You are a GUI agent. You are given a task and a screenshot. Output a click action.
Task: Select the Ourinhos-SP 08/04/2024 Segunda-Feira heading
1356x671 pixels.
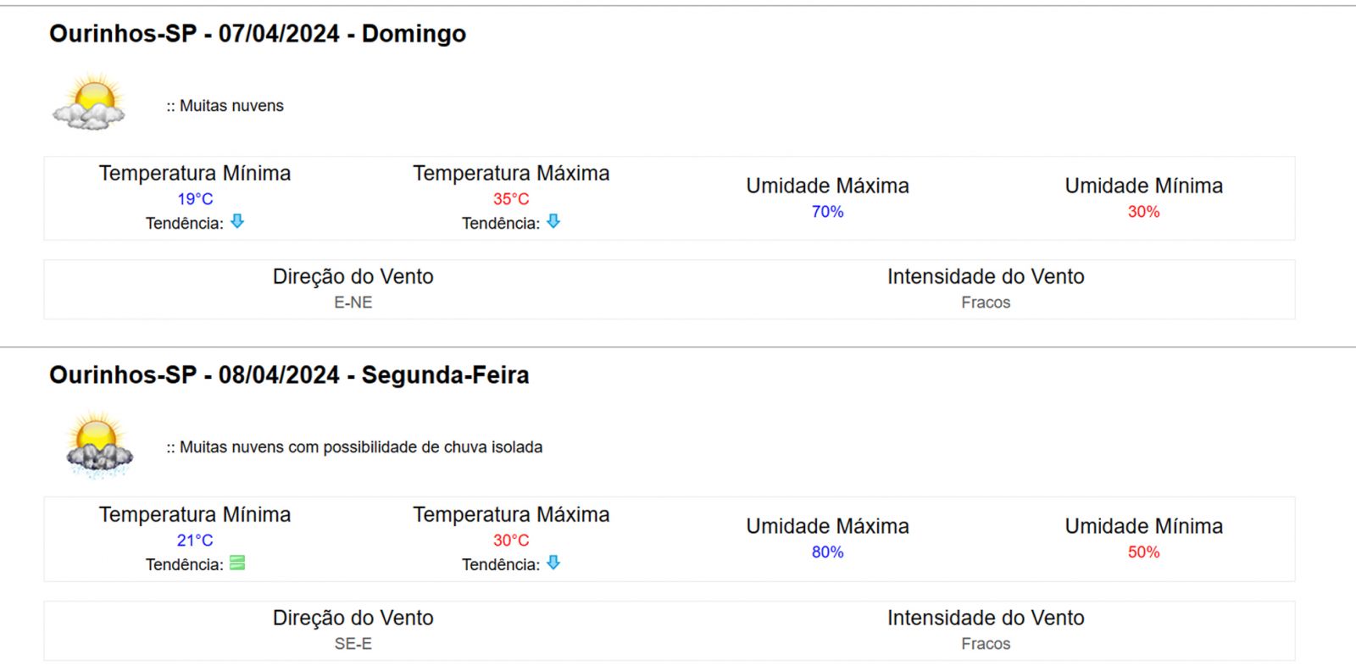[289, 374]
